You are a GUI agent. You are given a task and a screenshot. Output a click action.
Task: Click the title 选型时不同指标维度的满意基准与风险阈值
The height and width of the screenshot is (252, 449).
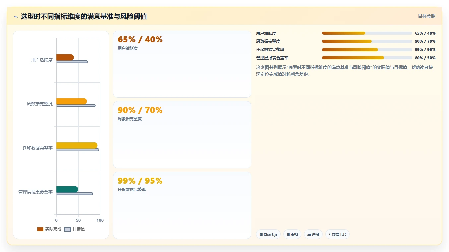coord(84,16)
